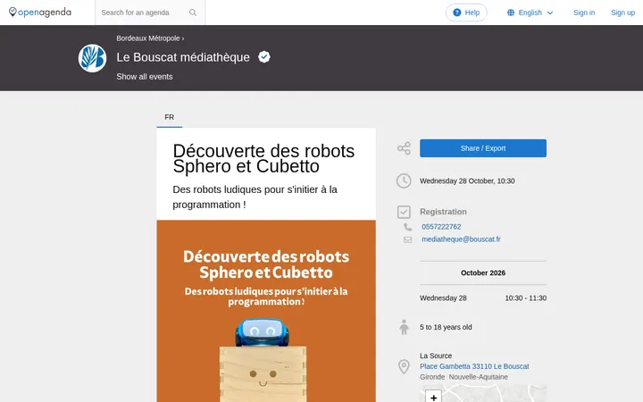Select the 5 to 18 years old text
This screenshot has width=643, height=402.
click(x=446, y=327)
